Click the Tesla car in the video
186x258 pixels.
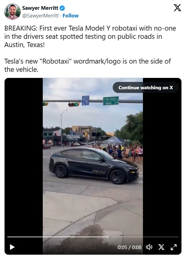(94, 166)
